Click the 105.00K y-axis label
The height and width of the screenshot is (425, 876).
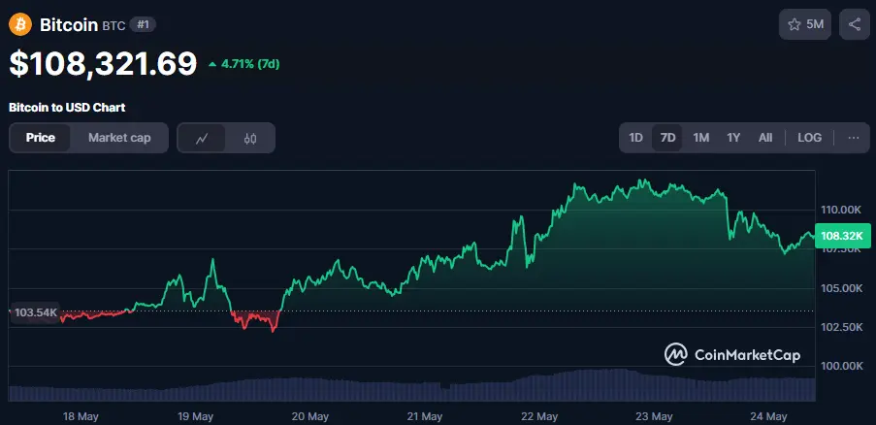pos(841,288)
